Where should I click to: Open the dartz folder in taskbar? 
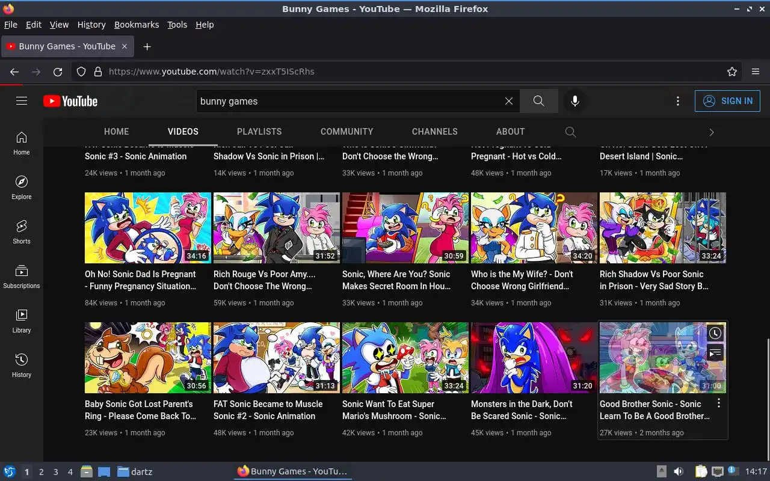pyautogui.click(x=135, y=471)
